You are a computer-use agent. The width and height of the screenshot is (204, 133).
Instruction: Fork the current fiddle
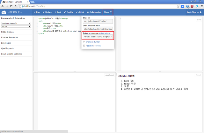pos(58,12)
